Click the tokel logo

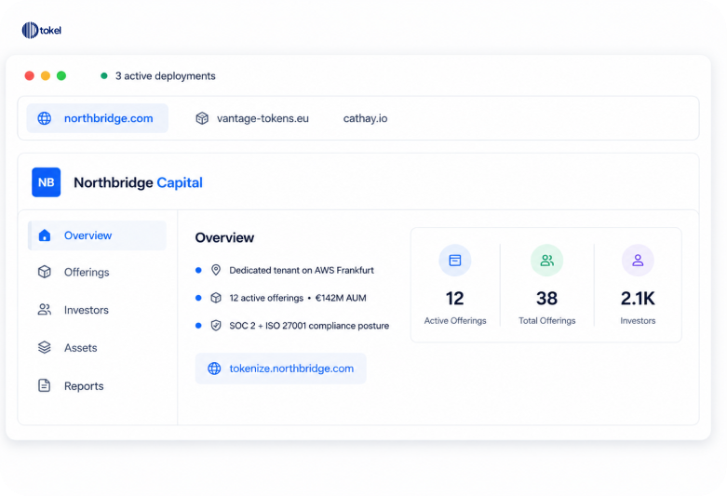click(41, 30)
